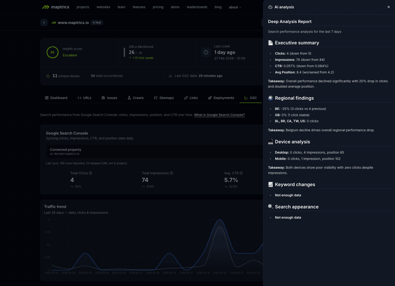Click the Search appearance magnifier icon
The height and width of the screenshot is (286, 395).
(270, 207)
